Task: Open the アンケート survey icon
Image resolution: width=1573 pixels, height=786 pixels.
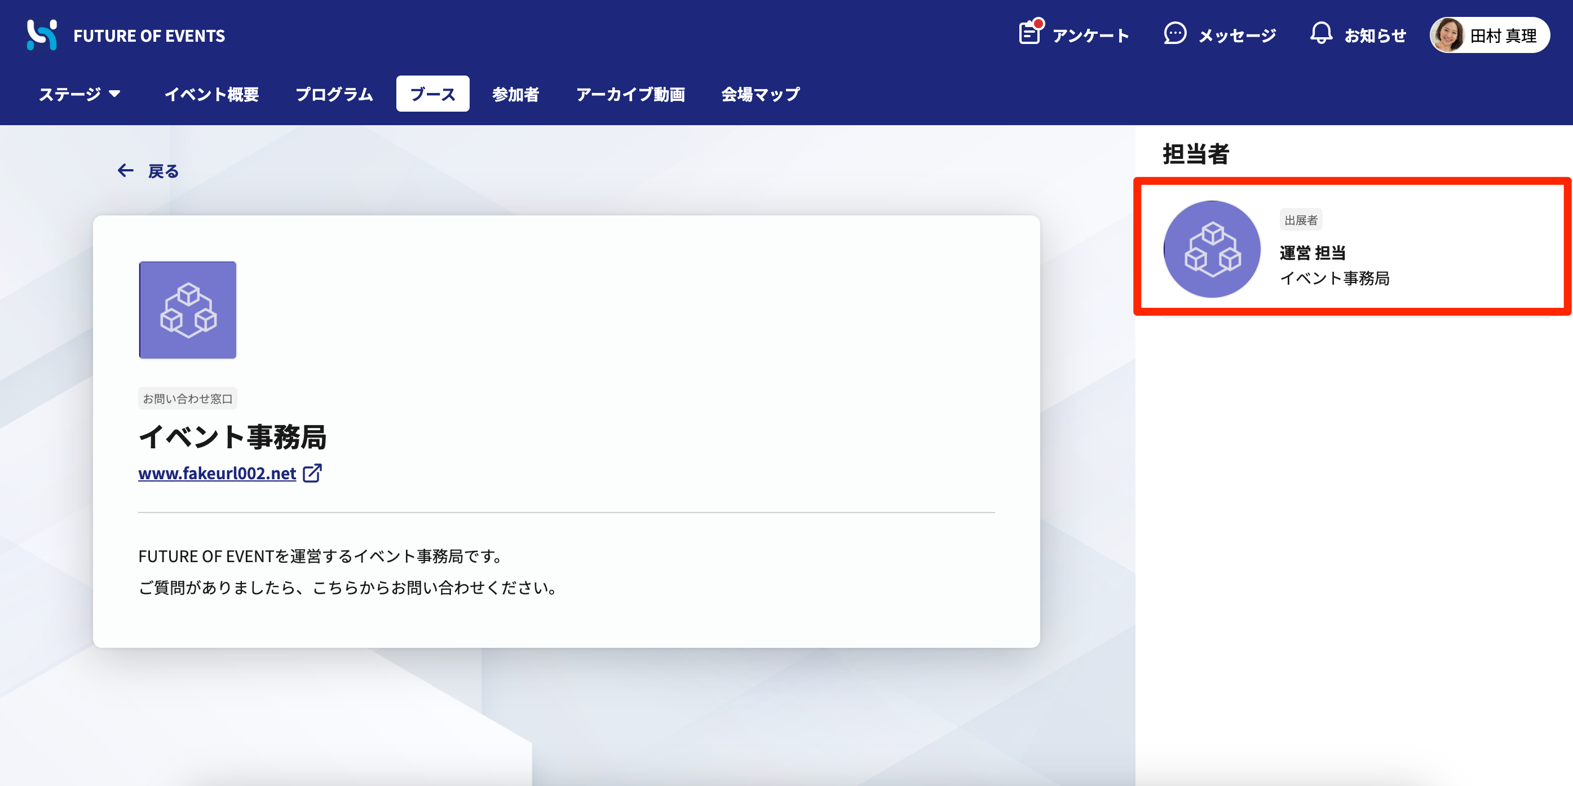Action: pyautogui.click(x=1030, y=35)
